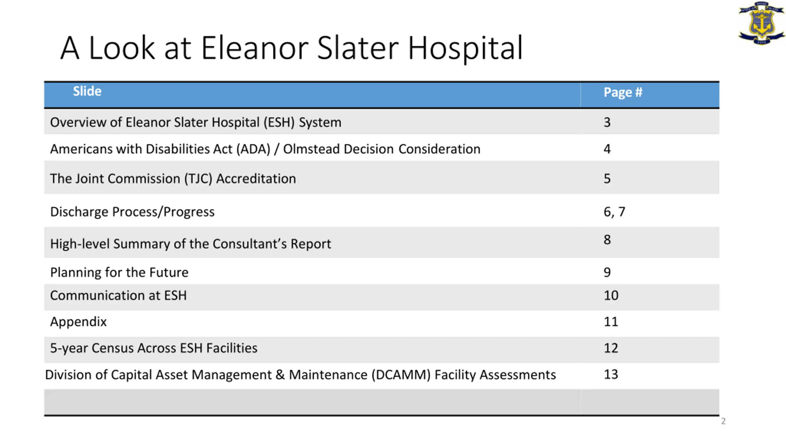Click the slide number 2 at bottom right

coord(723,421)
